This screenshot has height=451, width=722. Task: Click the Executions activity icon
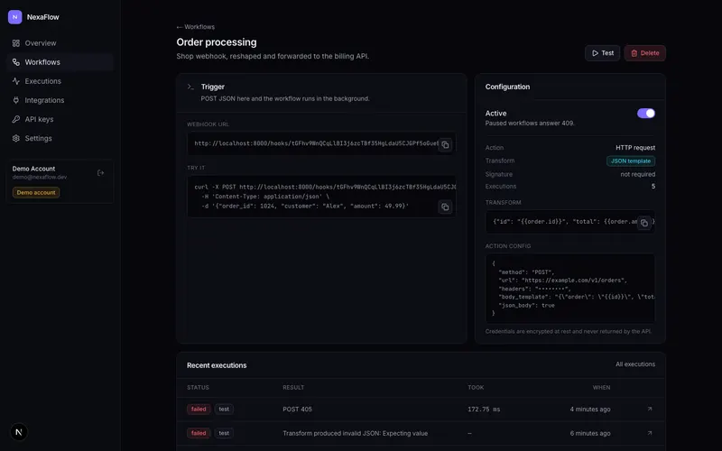point(16,81)
